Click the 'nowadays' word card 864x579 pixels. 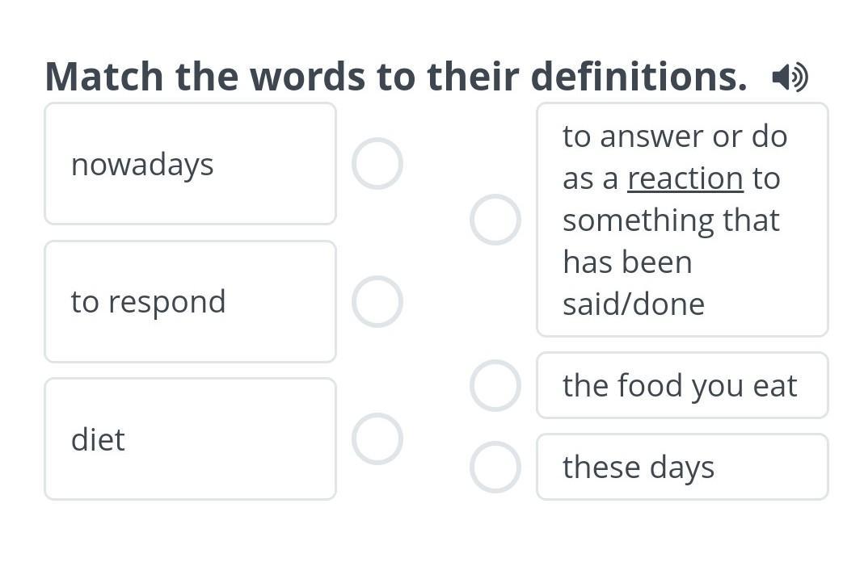[190, 163]
